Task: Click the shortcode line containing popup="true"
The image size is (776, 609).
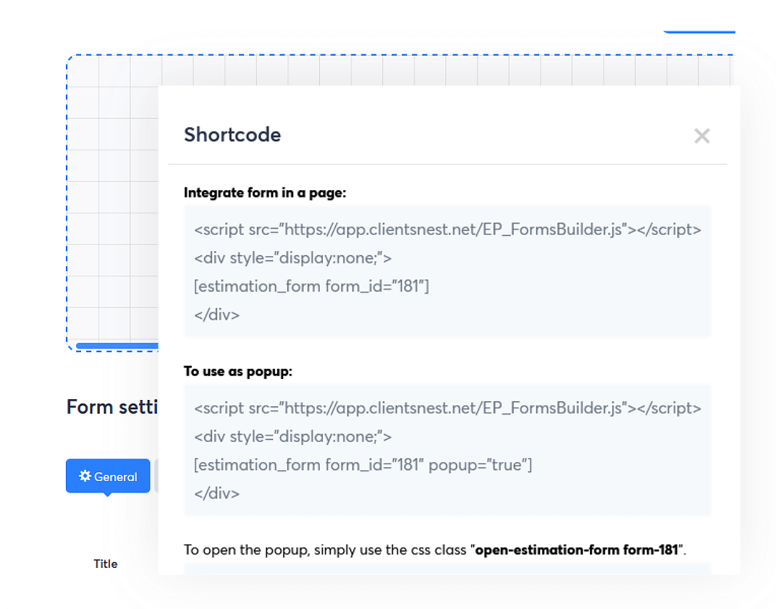Action: click(363, 464)
